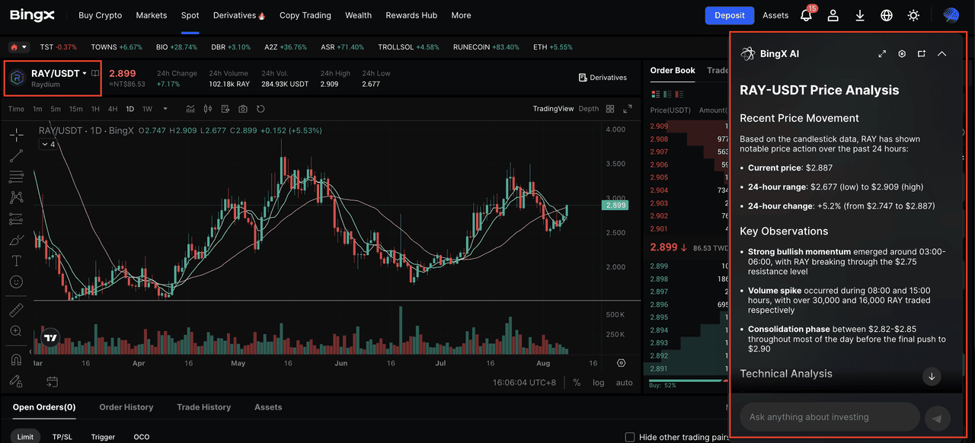Toggle lock all drawing tools
The height and width of the screenshot is (443, 975).
pos(16,381)
